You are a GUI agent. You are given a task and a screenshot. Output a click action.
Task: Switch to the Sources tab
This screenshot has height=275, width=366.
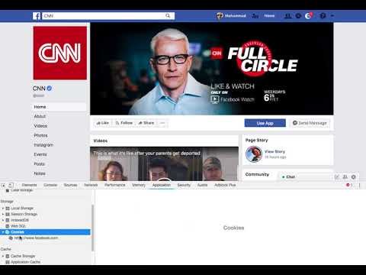[70, 185]
